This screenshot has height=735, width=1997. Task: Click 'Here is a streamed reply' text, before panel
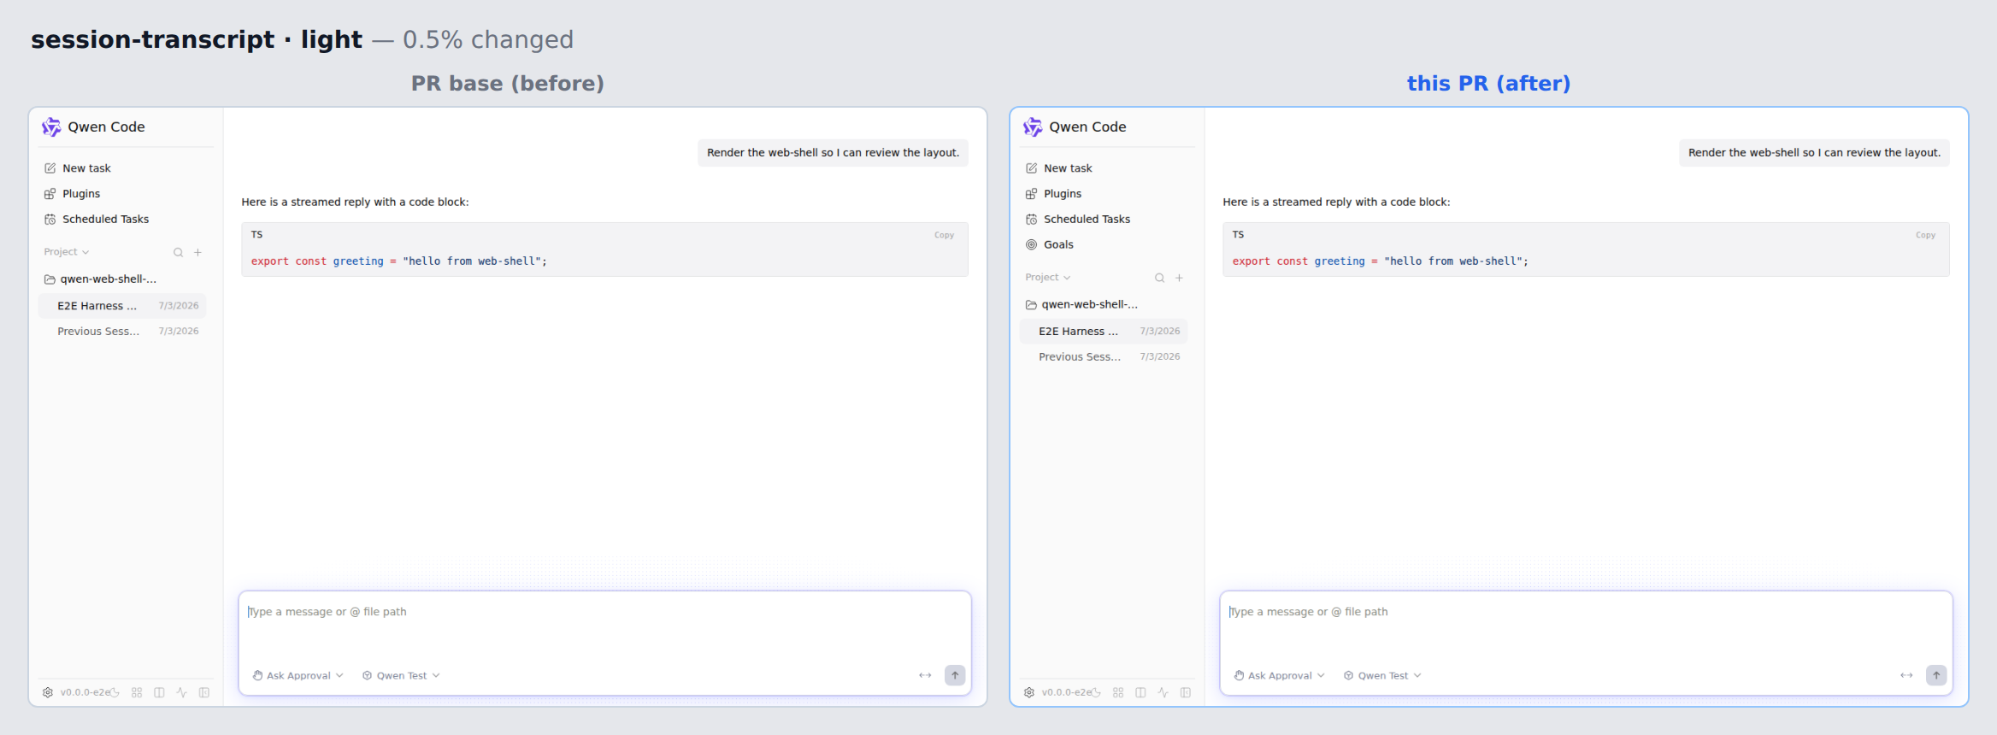pyautogui.click(x=355, y=203)
